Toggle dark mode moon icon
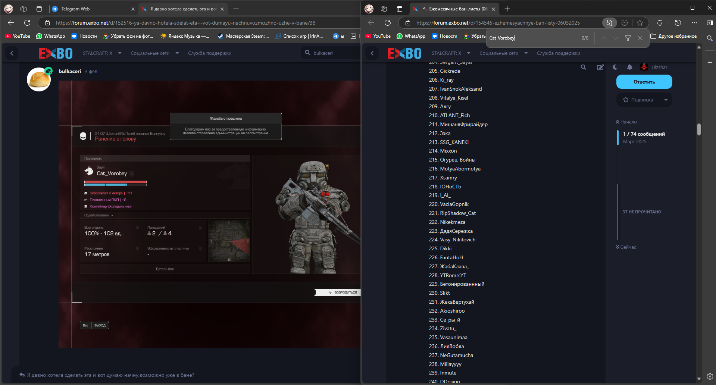Image resolution: width=716 pixels, height=385 pixels. pyautogui.click(x=615, y=67)
